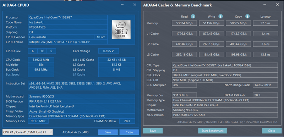Click the CPU Clock 3492.3 MHz field
284x137 pixels.
tap(41, 60)
